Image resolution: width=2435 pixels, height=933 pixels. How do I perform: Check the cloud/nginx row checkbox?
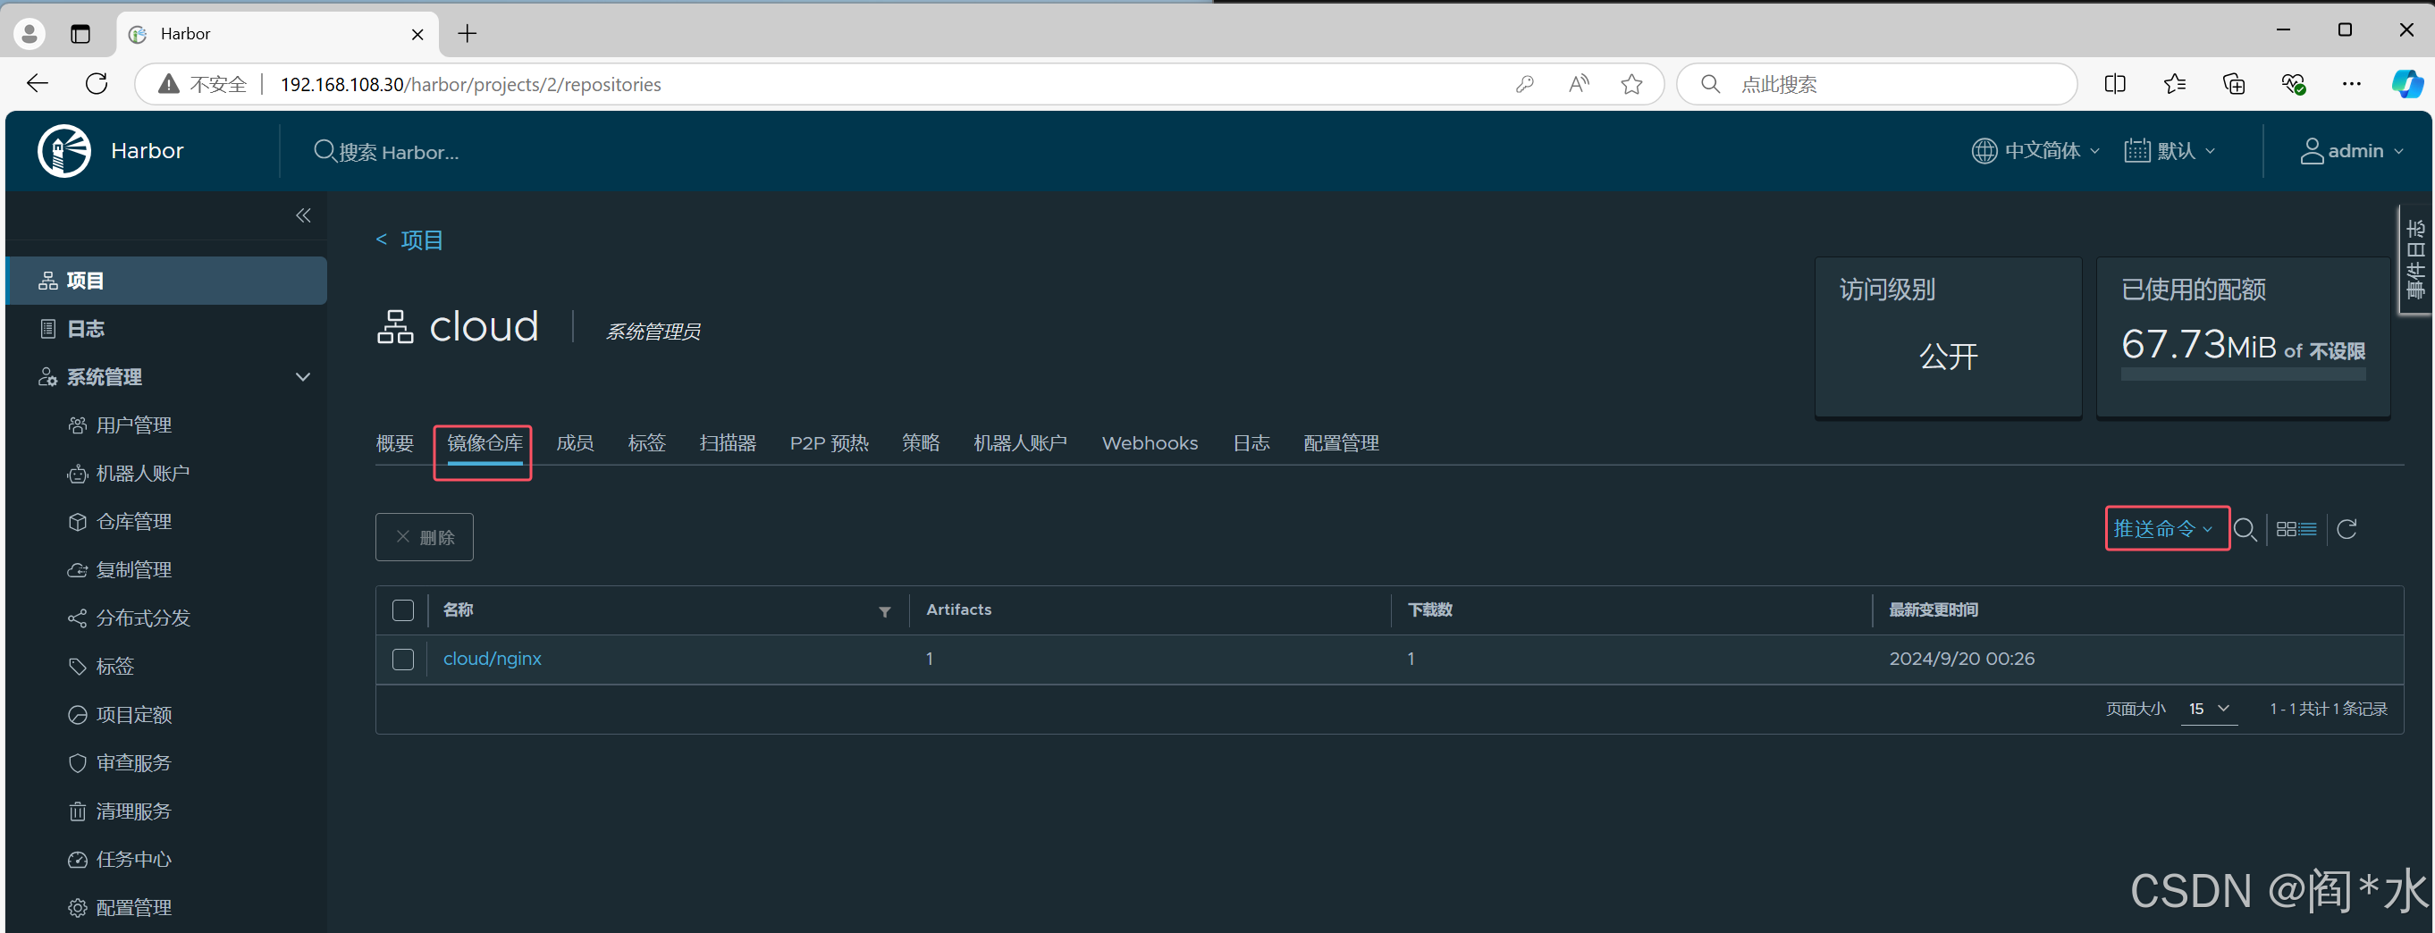402,659
